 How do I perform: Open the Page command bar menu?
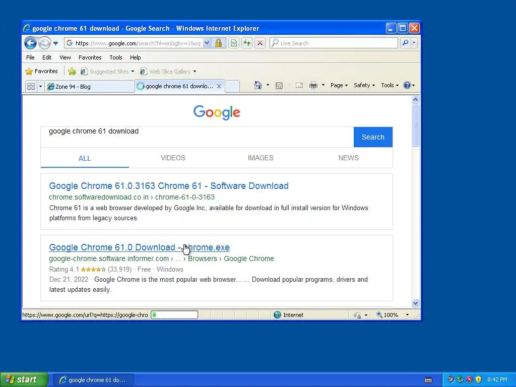click(339, 85)
